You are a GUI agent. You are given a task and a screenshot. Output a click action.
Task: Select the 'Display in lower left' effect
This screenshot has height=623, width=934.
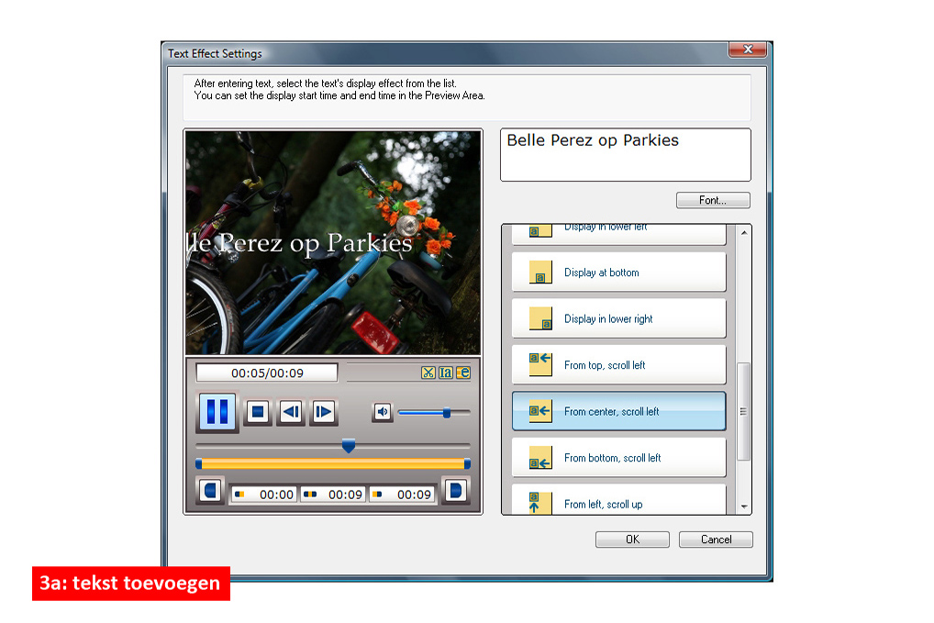click(x=619, y=234)
